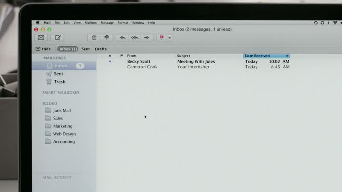This screenshot has height=192, width=342.
Task: Select Inbox mailbox in sidebar
Action: [64, 66]
